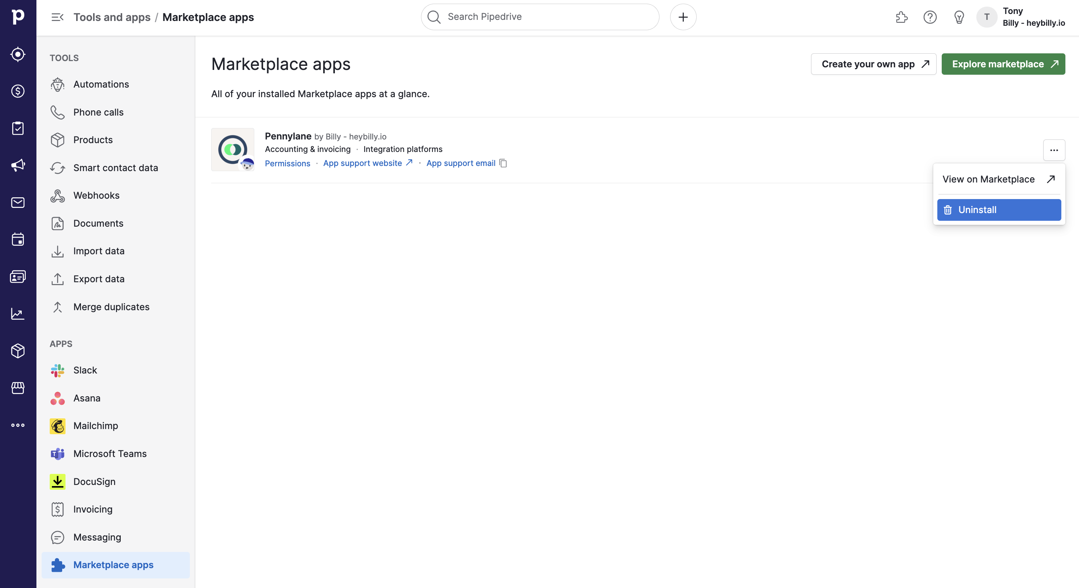Image resolution: width=1079 pixels, height=588 pixels.
Task: Open the Pennylane three-dot options button
Action: click(1054, 150)
